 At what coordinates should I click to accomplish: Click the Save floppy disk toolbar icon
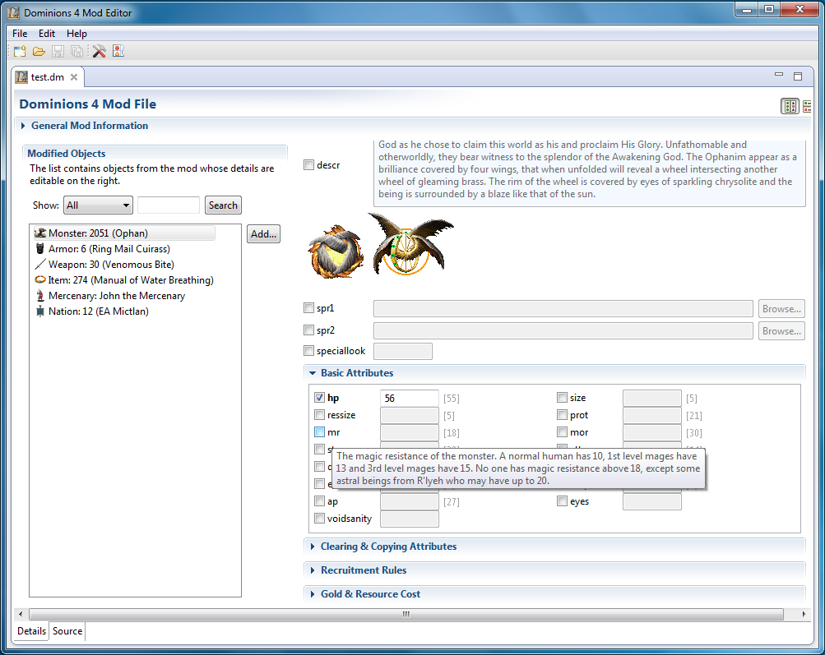click(x=58, y=51)
